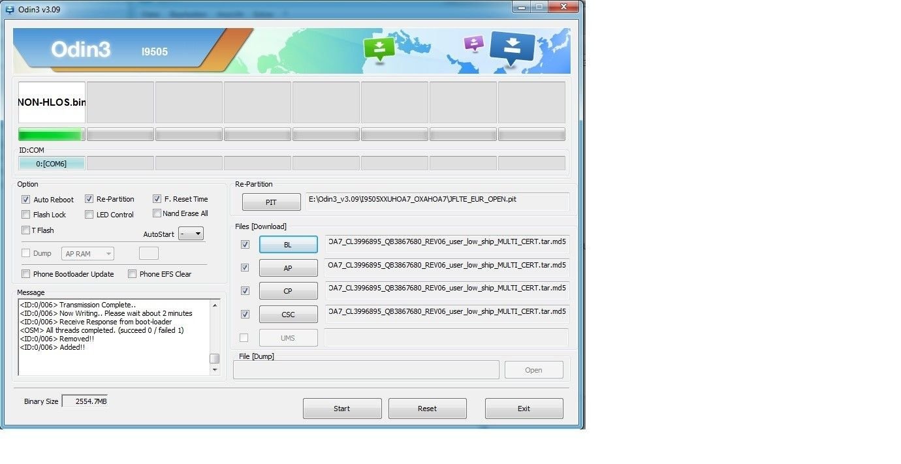Click the green progress bar under NON-HLOS.bin
Screen dimensions: 901x464
click(x=52, y=134)
